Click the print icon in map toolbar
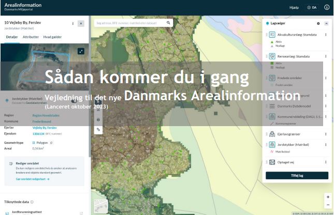This screenshot has height=215, width=334. (98, 120)
